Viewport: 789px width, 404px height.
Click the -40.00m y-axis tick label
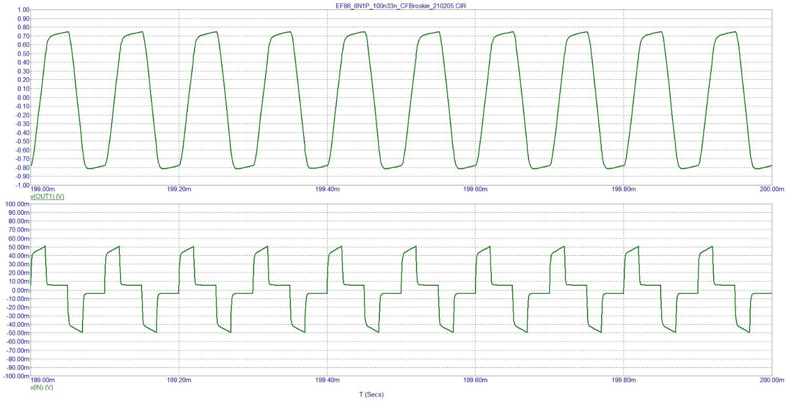coord(18,325)
